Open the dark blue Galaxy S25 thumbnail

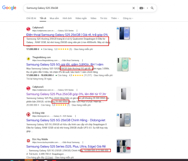[123, 33]
